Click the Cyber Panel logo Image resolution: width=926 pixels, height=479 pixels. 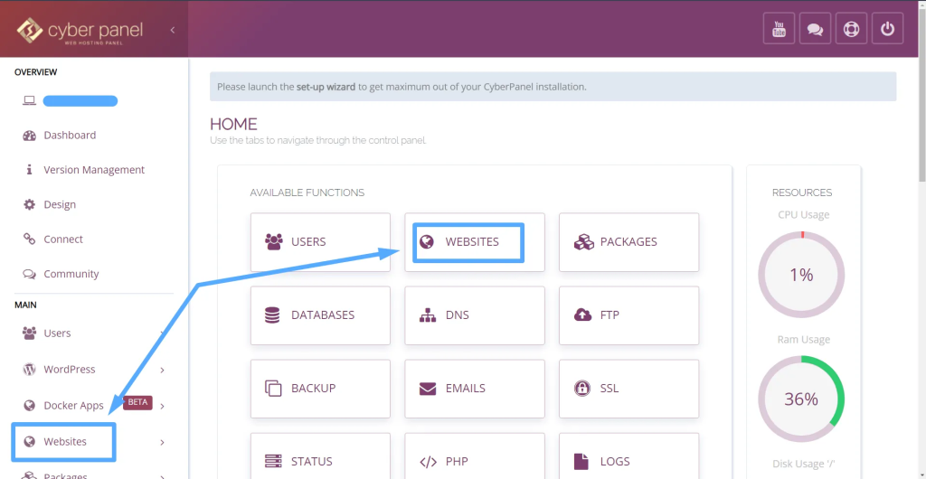[80, 30]
